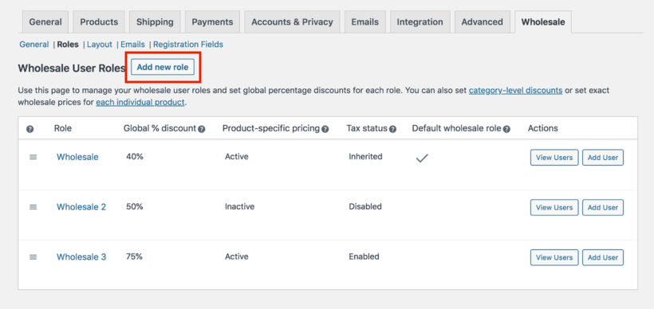Click the Actions column header
This screenshot has width=654, height=309.
pos(542,128)
